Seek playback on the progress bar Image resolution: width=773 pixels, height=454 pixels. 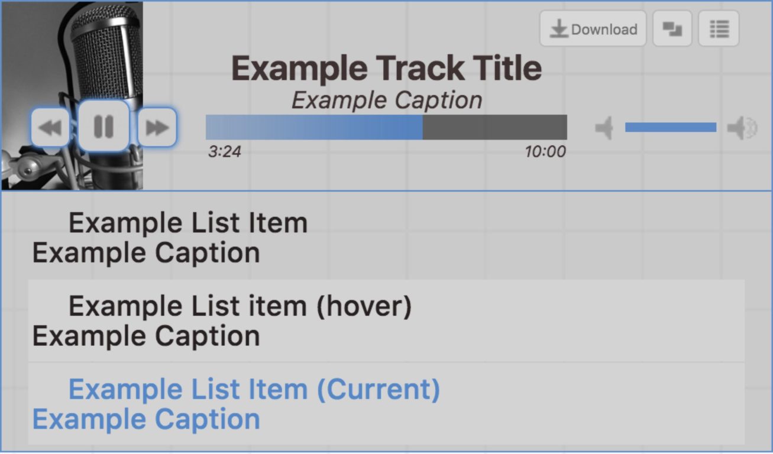384,127
